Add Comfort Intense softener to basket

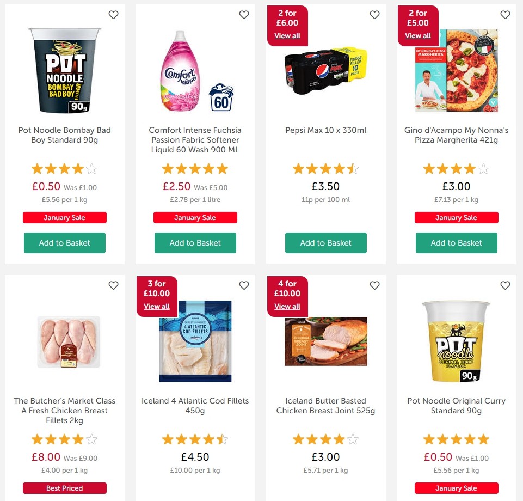click(x=195, y=243)
